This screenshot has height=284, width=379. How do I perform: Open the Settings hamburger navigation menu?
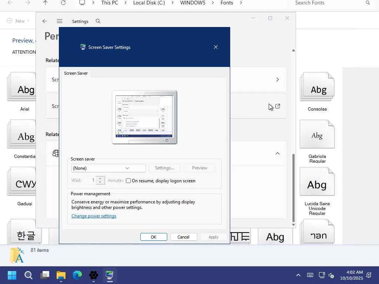click(60, 21)
